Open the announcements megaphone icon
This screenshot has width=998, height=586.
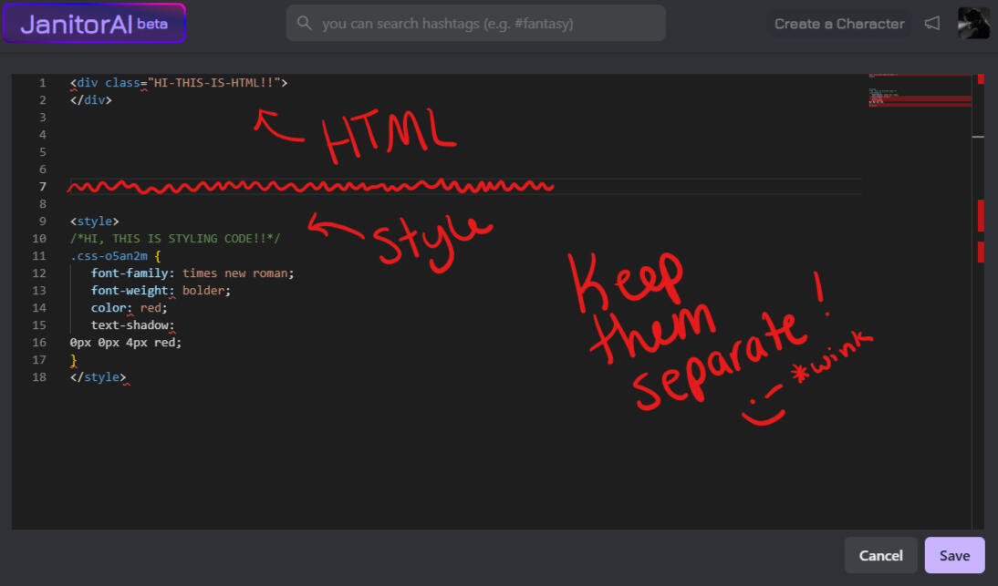click(932, 23)
